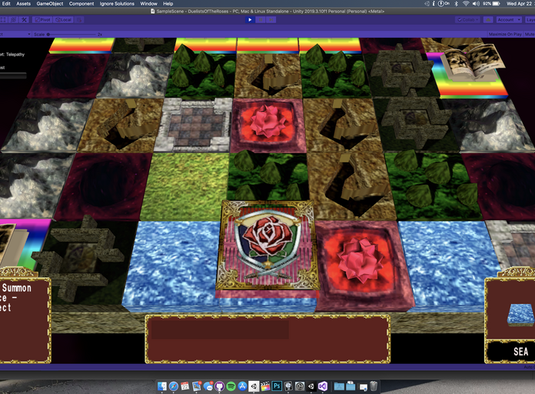Open the Trash in the dock

(x=374, y=386)
